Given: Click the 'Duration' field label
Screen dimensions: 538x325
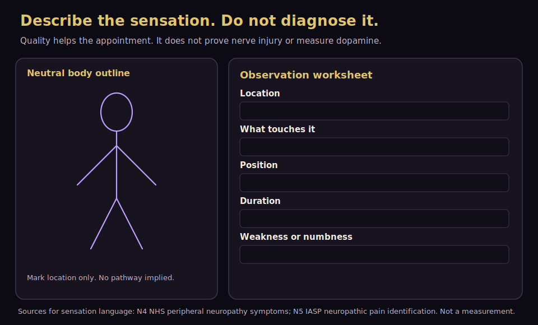Looking at the screenshot, I should coord(260,201).
